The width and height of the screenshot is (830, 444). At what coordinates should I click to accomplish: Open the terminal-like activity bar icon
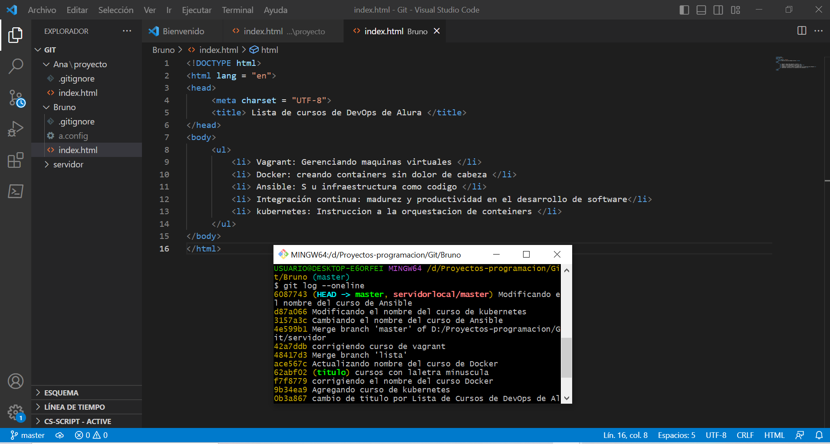pos(16,191)
